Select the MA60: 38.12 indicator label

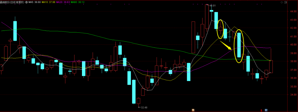[x=78, y=2]
